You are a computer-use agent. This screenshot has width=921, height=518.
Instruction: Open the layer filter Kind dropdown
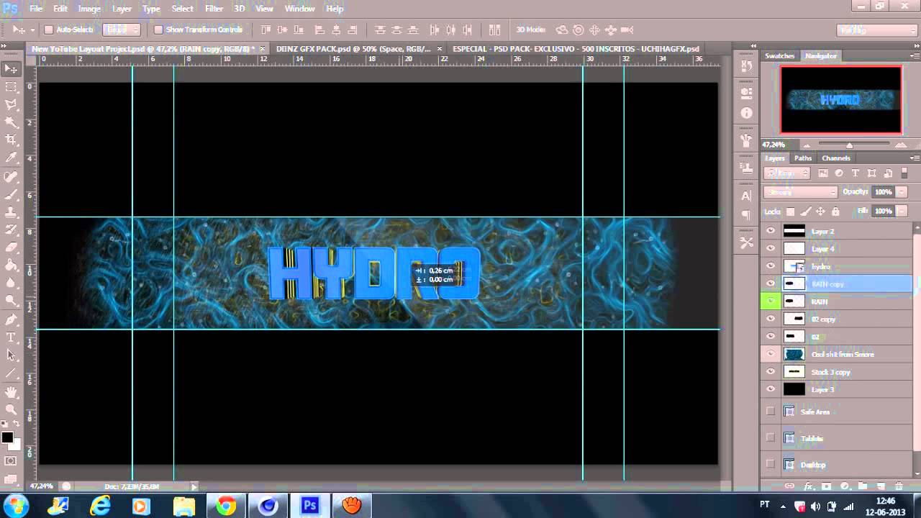pyautogui.click(x=787, y=173)
